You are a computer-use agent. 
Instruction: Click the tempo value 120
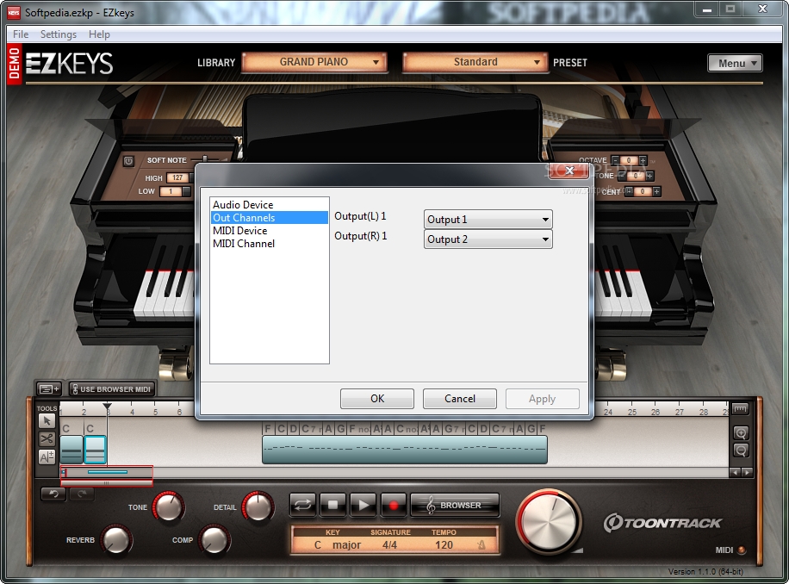[444, 544]
